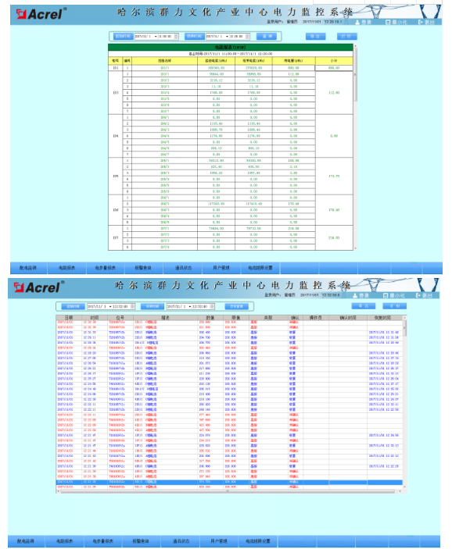Image resolution: width=452 pixels, height=549 pixels.
Task: Click the minimize icon in energy report screen header
Action: (387, 22)
